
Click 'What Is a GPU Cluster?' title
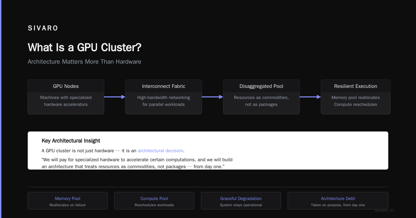85,47
